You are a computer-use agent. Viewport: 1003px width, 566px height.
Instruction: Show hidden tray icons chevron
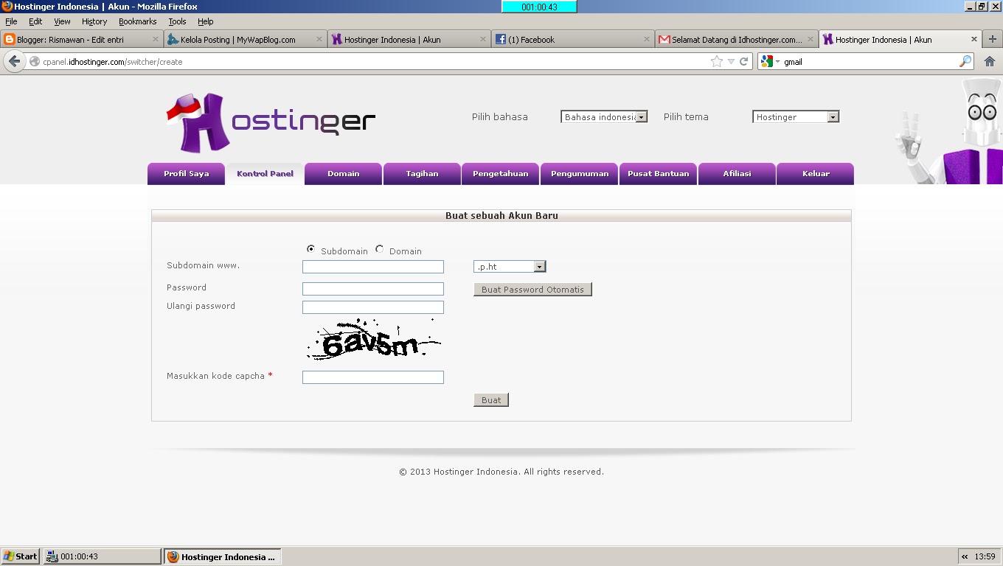pyautogui.click(x=965, y=556)
